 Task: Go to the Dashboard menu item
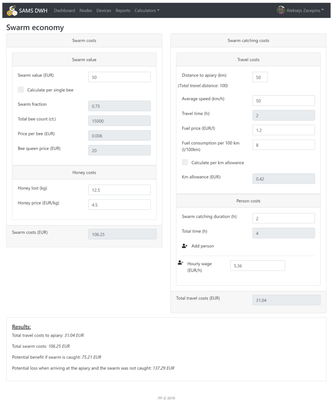65,10
